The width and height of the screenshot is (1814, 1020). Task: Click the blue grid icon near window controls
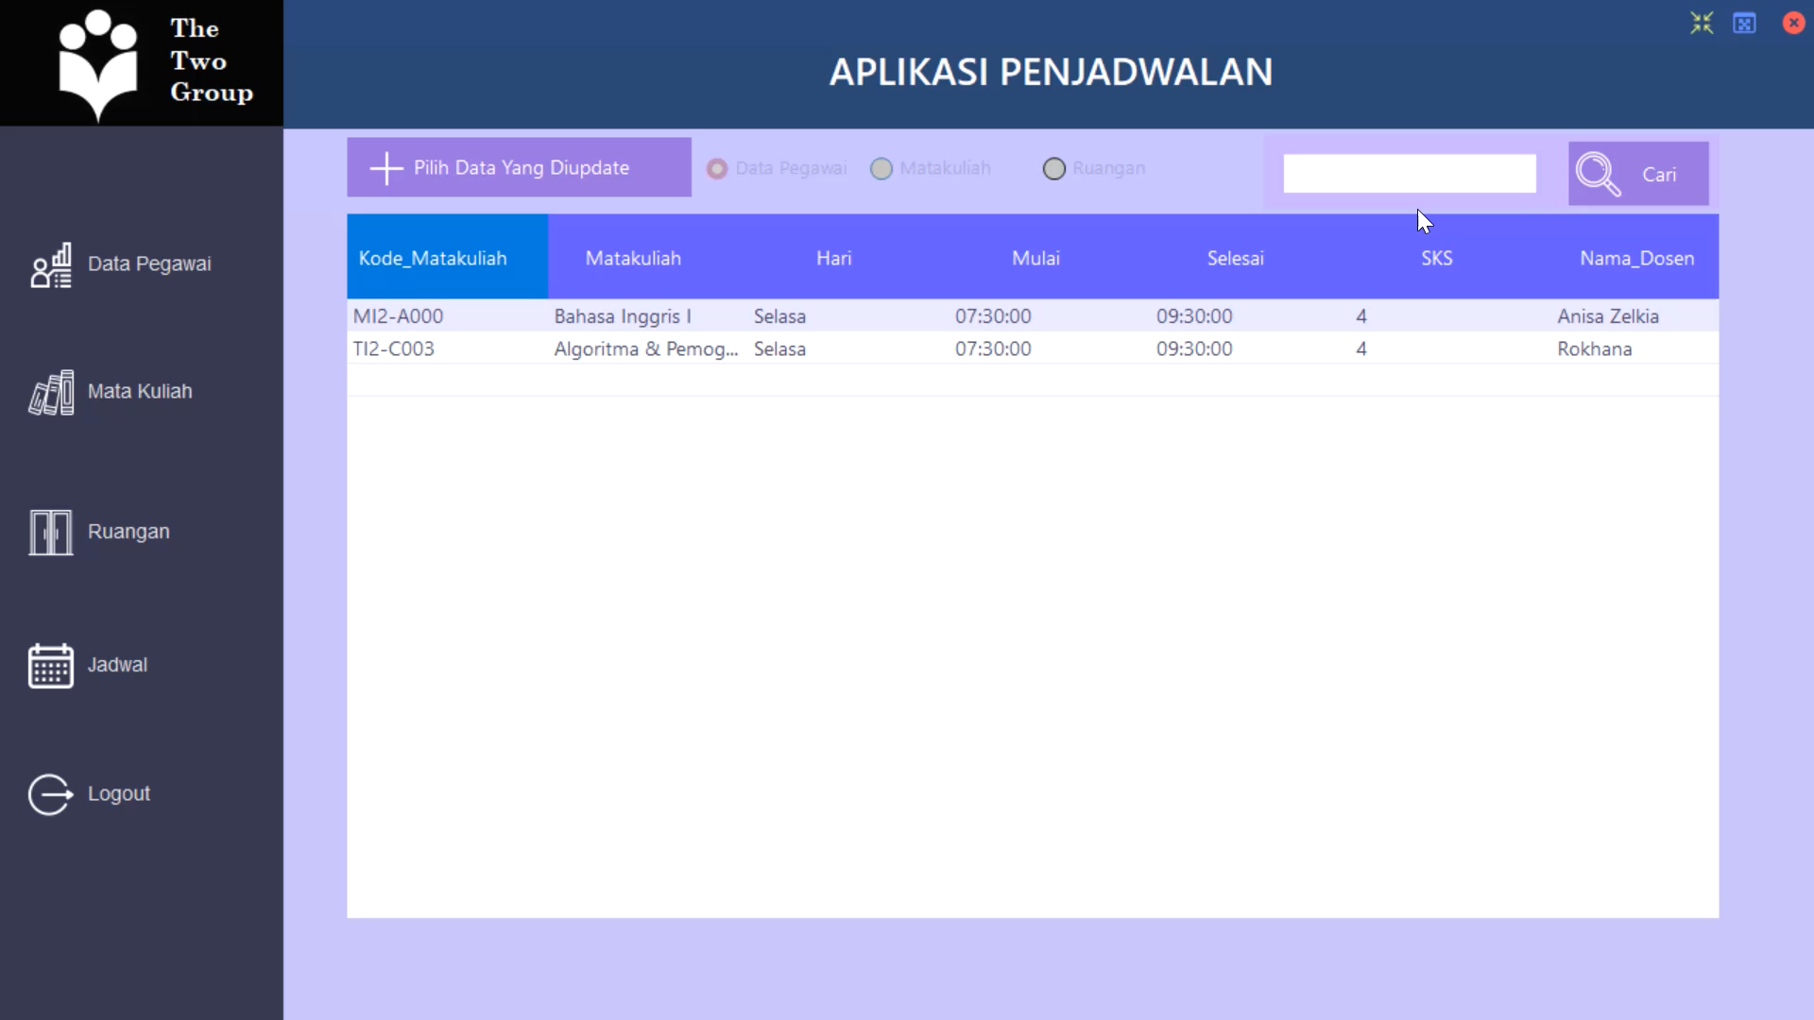click(x=1745, y=23)
